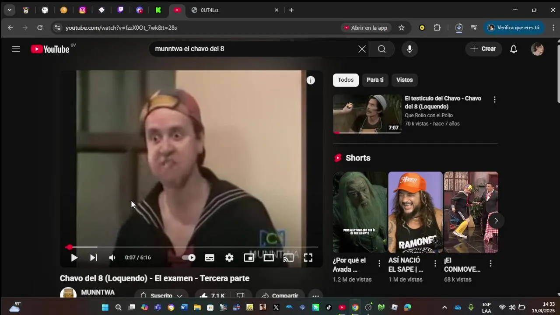Open options for EL CONMOVE short

pyautogui.click(x=490, y=263)
